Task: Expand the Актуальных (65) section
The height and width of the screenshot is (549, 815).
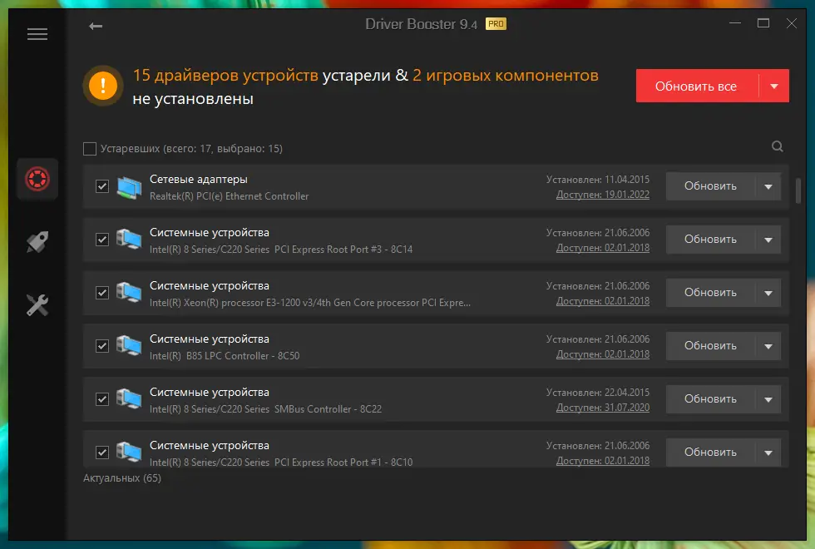Action: (122, 477)
